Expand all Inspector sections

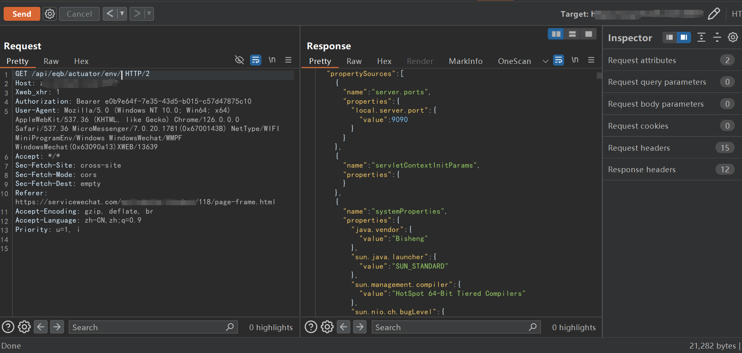point(701,37)
